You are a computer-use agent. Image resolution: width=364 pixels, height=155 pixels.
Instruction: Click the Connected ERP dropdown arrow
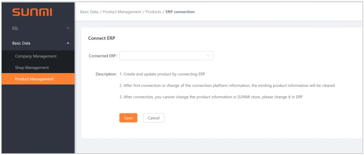208,56
